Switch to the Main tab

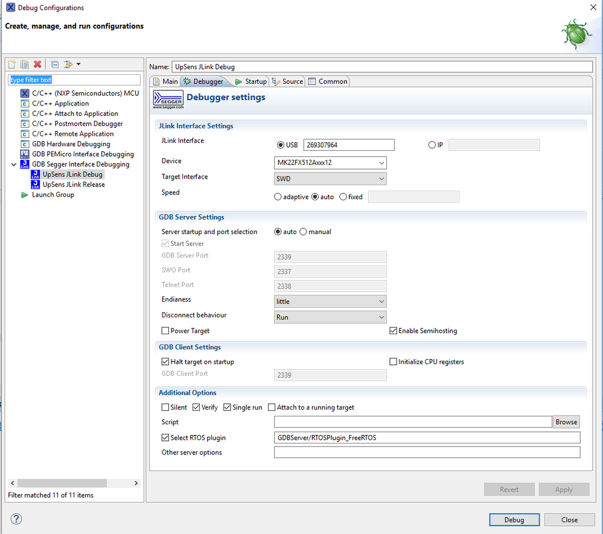[x=165, y=81]
